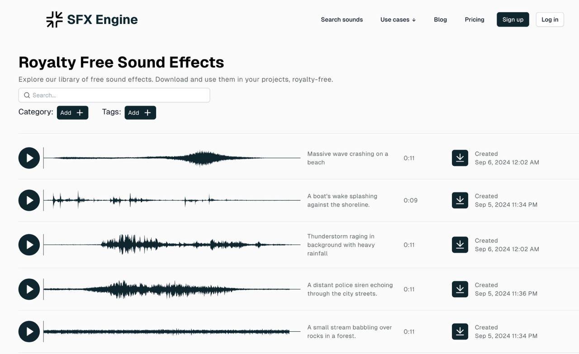Go to the Blog page

click(x=440, y=19)
